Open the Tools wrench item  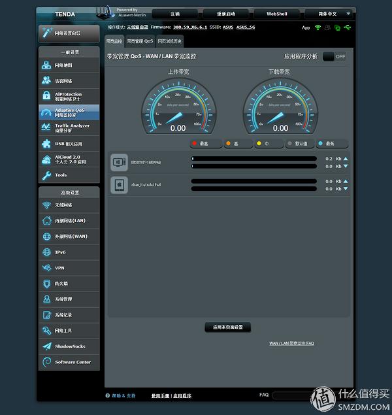click(69, 175)
